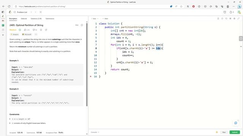243x136 pixels.
Task: Add a sidebar item with plus icon
Action: pyautogui.click(x=3, y=35)
